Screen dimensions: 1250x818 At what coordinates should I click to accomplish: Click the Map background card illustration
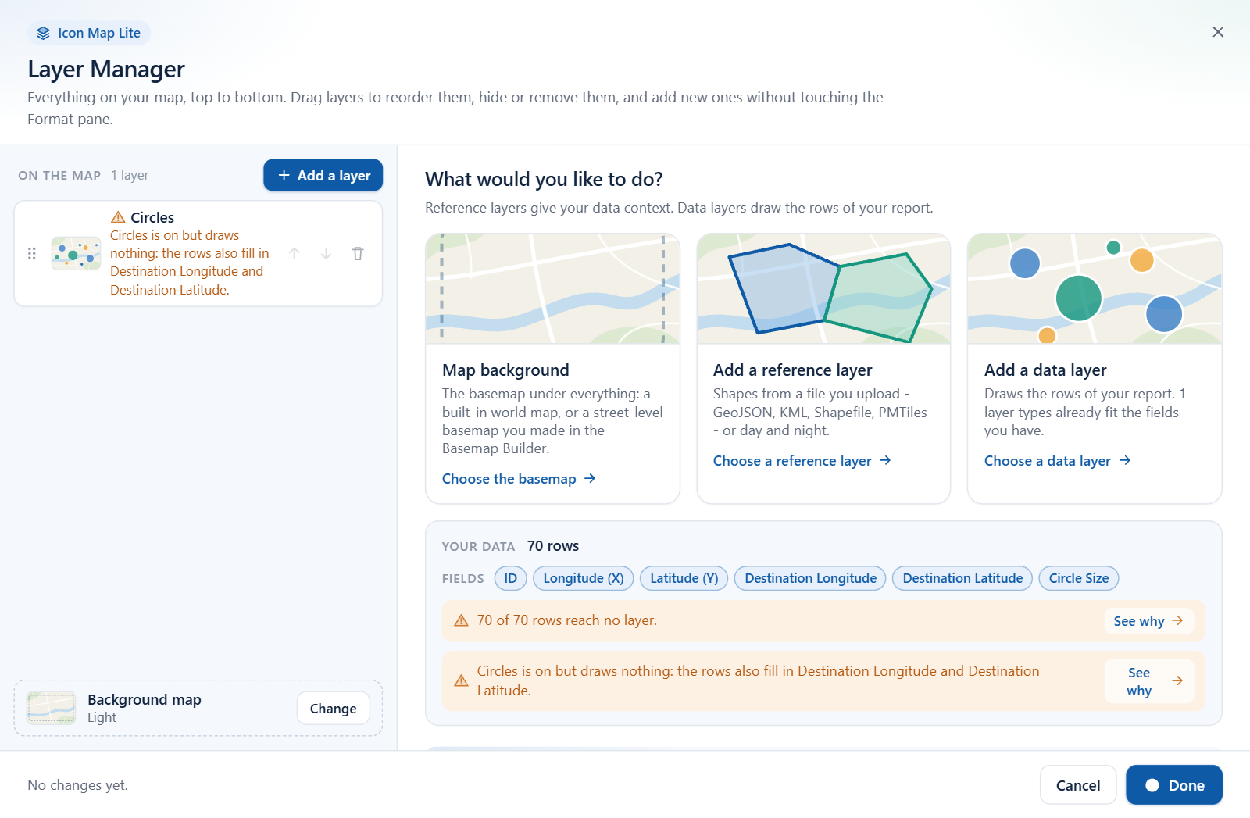(x=552, y=288)
